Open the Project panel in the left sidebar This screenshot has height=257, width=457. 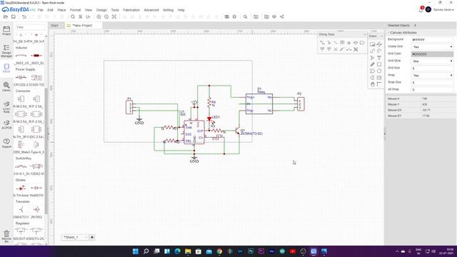pyautogui.click(x=6, y=31)
